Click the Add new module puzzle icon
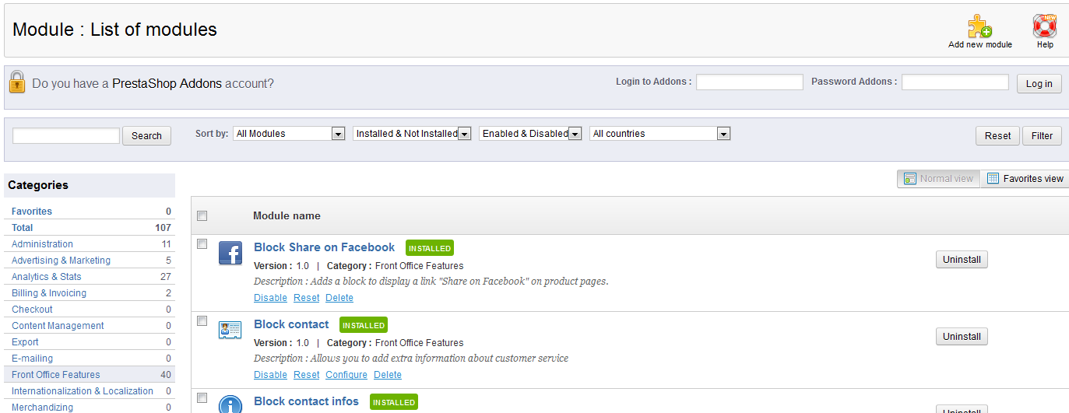This screenshot has height=413, width=1069. [x=979, y=26]
